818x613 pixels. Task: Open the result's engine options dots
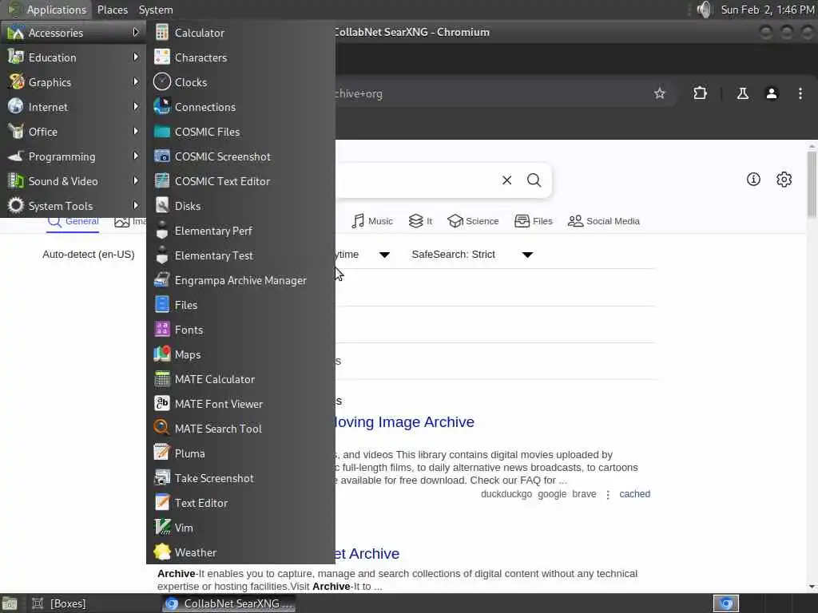coord(608,494)
